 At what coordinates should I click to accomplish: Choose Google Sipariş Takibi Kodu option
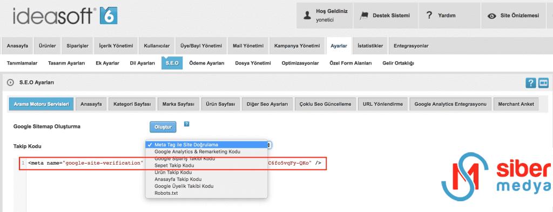[207, 159]
